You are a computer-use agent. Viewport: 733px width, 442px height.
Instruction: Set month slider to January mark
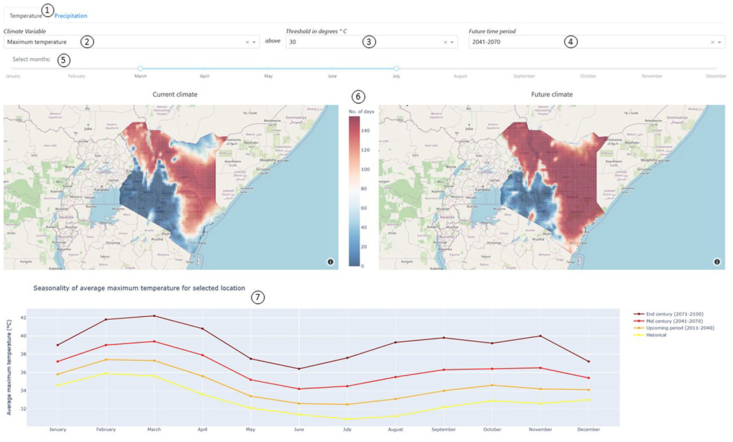13,68
